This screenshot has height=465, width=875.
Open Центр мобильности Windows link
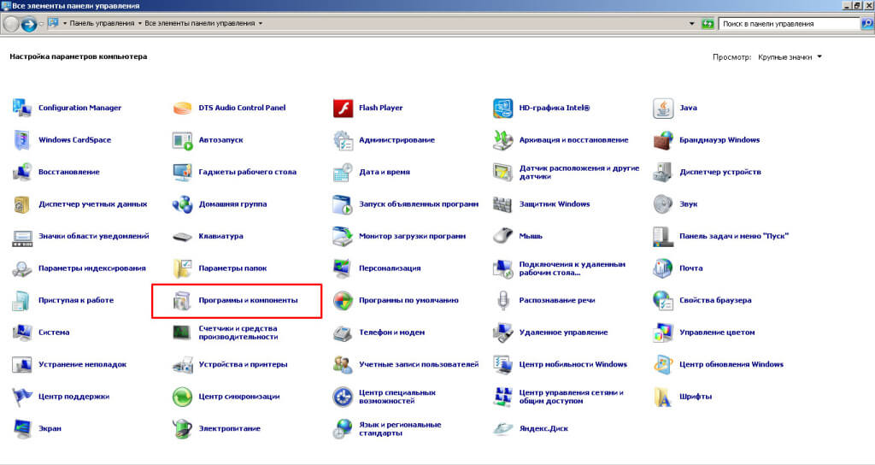pos(573,364)
